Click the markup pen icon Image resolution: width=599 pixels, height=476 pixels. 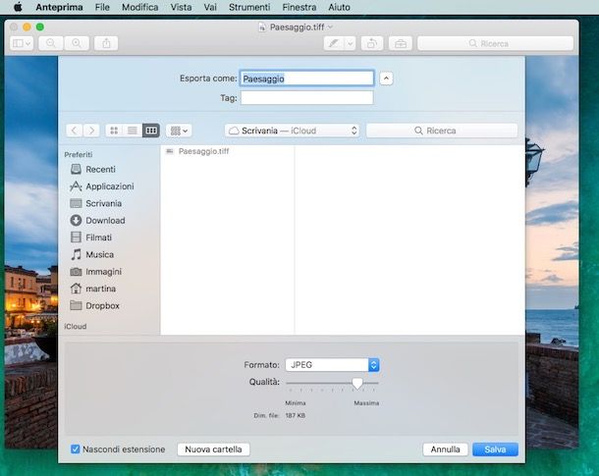click(334, 43)
